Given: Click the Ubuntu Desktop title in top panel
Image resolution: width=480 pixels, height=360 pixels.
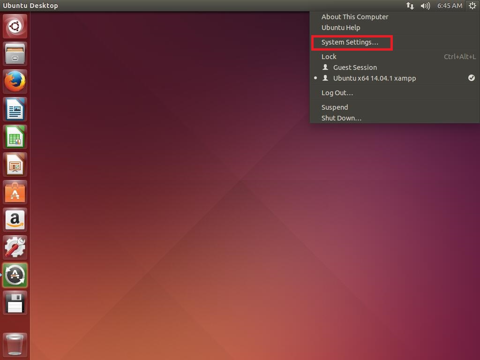Looking at the screenshot, I should (x=30, y=6).
